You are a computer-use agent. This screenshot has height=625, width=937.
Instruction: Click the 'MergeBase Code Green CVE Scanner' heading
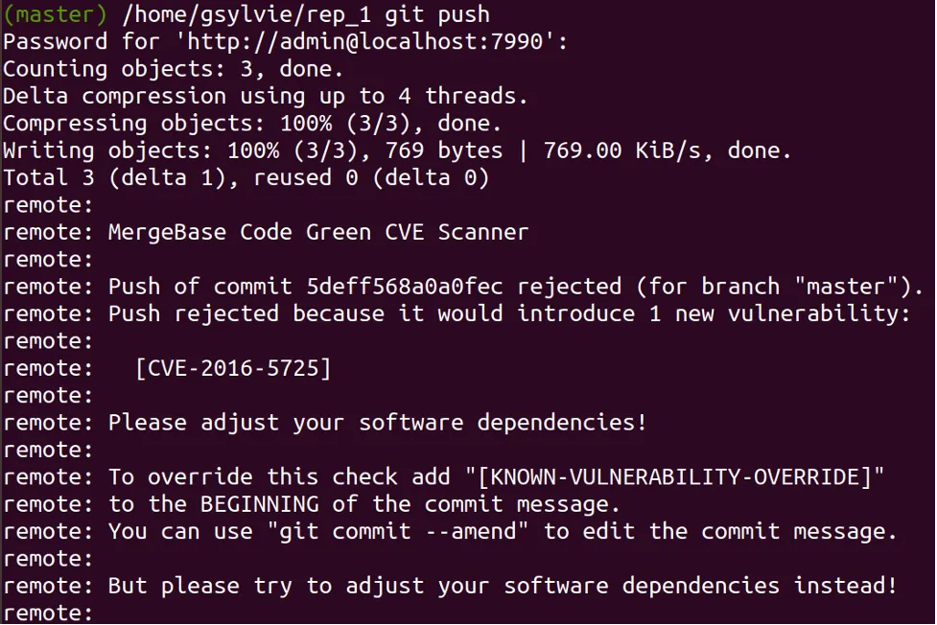(x=318, y=232)
